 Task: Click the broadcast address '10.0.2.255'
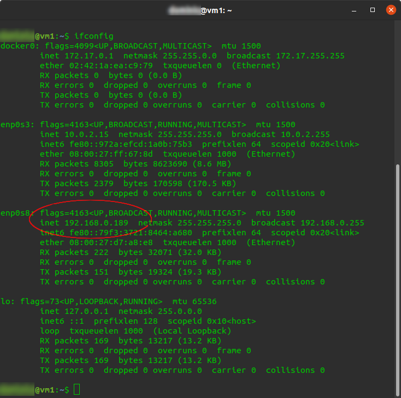click(305, 134)
